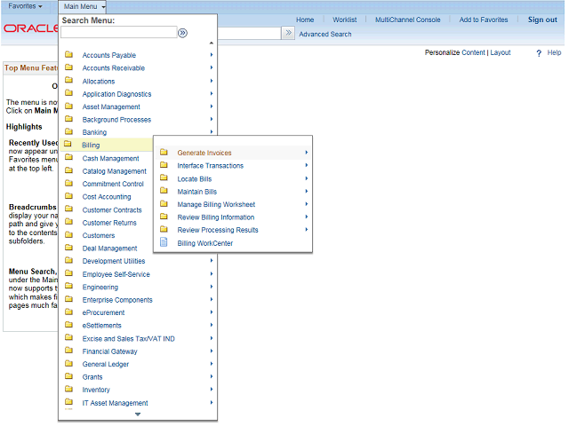
Task: Select Deal Management menu entry
Action: pyautogui.click(x=109, y=248)
